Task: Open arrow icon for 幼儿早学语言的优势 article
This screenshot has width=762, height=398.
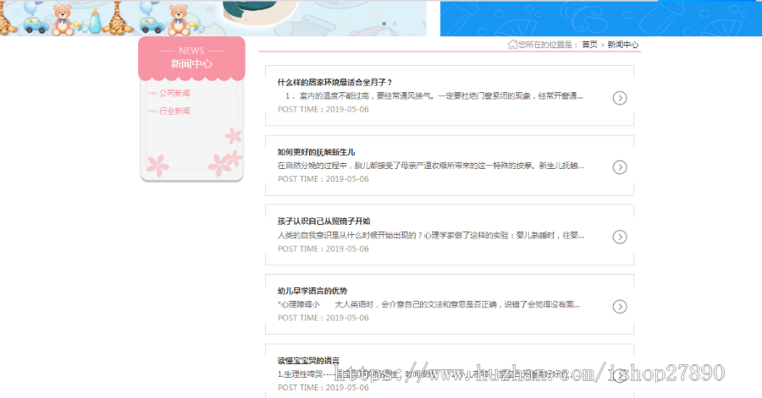Action: pyautogui.click(x=620, y=307)
